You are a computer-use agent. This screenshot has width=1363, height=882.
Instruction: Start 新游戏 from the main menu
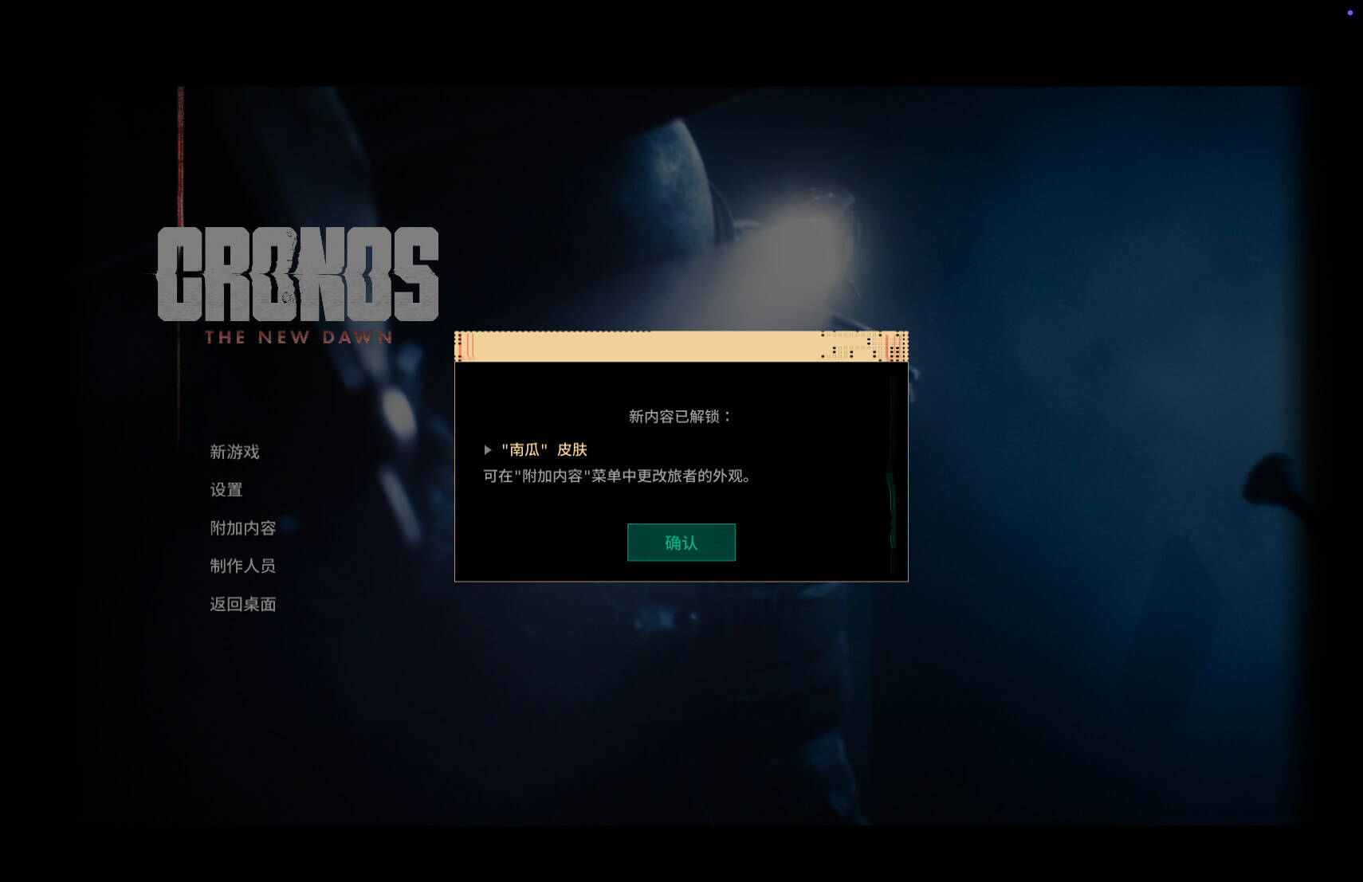[x=234, y=452]
